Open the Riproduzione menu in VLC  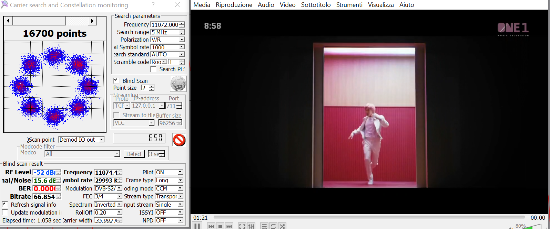pyautogui.click(x=234, y=5)
